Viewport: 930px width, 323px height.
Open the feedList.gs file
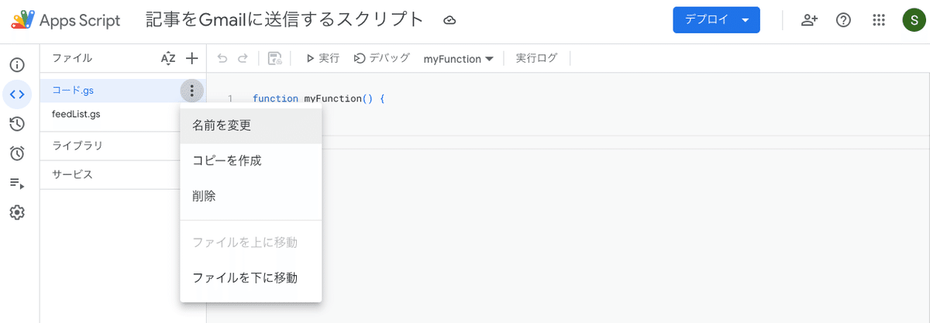pos(76,115)
